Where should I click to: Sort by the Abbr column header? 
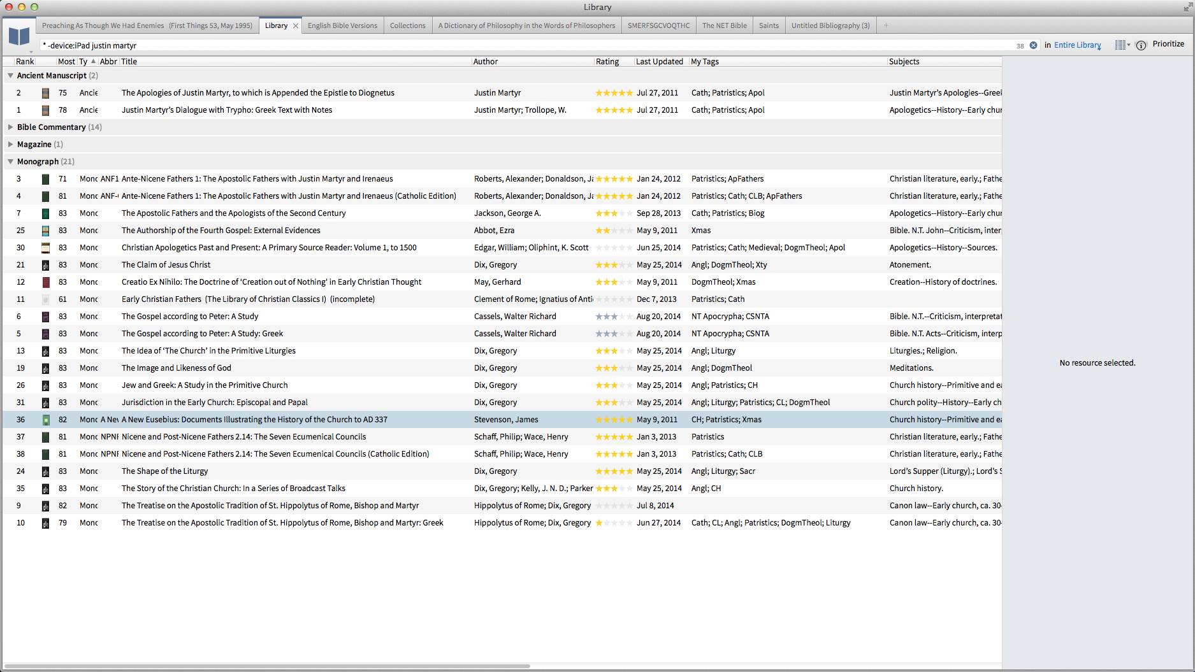pos(108,61)
